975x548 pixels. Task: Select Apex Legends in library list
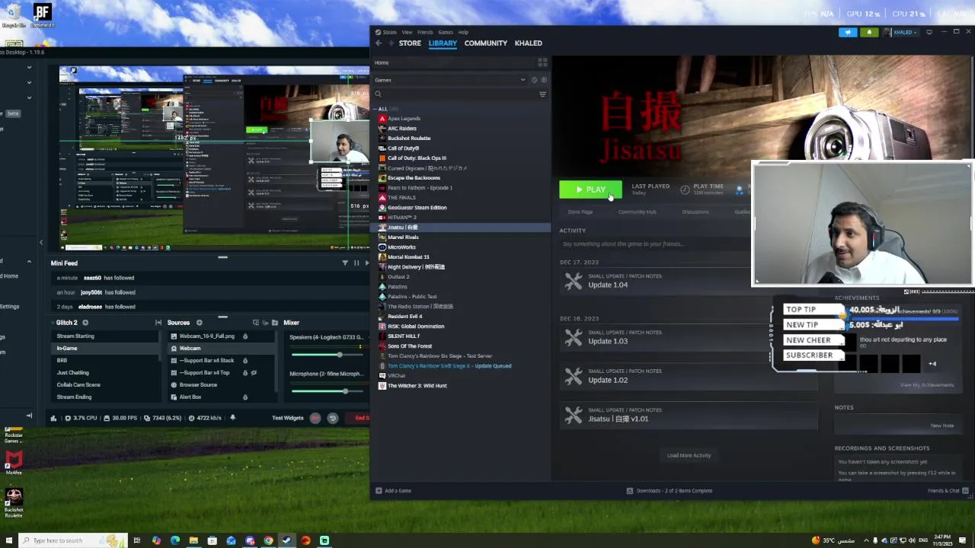click(404, 119)
